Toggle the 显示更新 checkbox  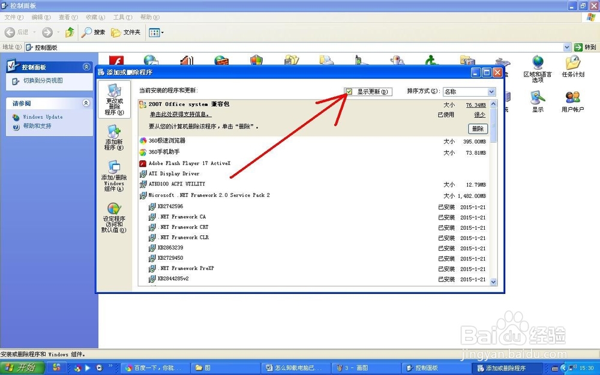349,91
